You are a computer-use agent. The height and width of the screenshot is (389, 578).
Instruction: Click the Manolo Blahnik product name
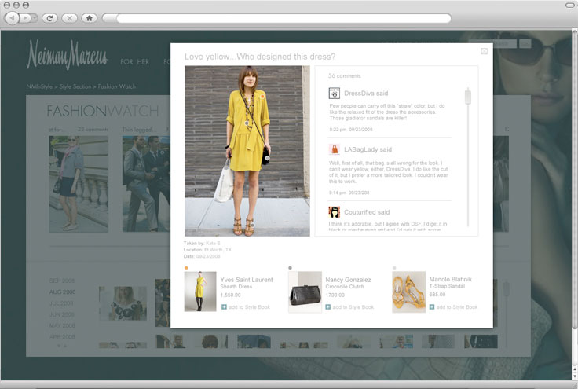click(x=450, y=279)
